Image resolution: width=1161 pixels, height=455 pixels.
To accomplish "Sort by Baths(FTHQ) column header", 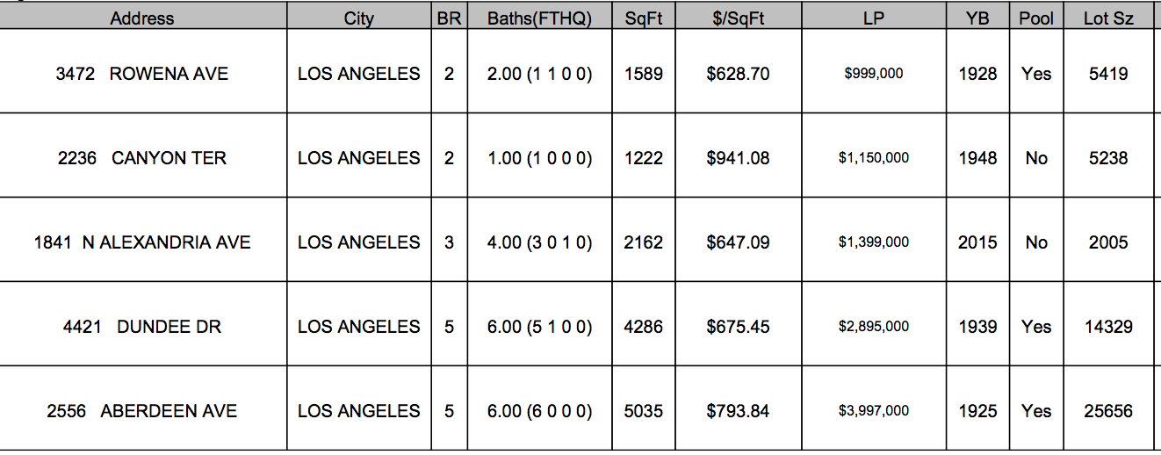I will click(539, 18).
